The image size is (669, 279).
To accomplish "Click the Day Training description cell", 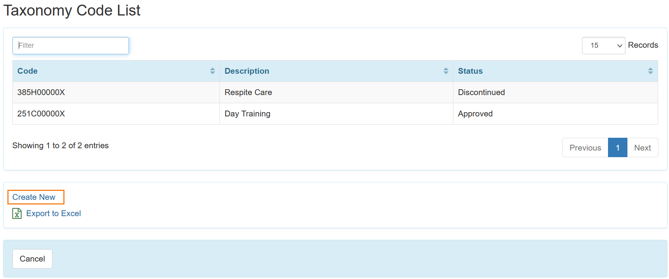I will point(247,114).
